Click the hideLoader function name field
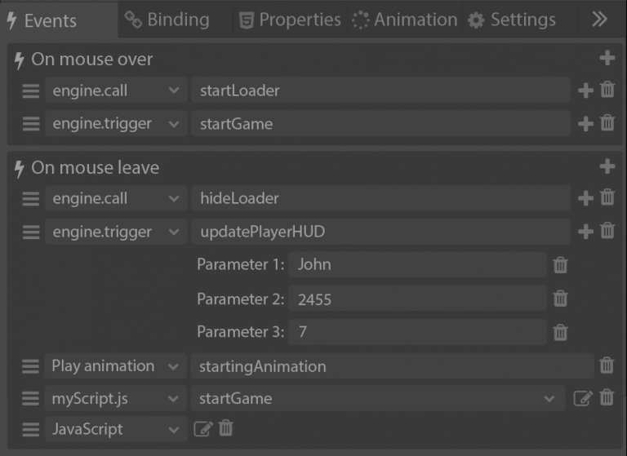 [x=380, y=198]
